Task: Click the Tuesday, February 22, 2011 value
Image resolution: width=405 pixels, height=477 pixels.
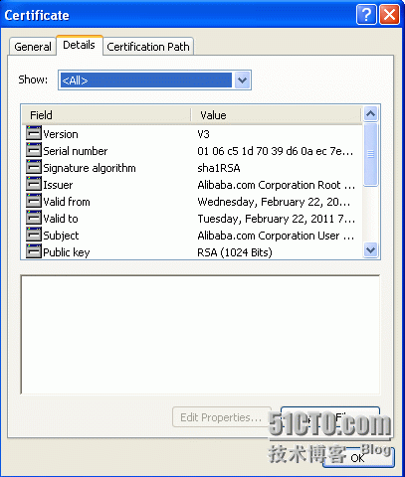Action: (x=276, y=219)
